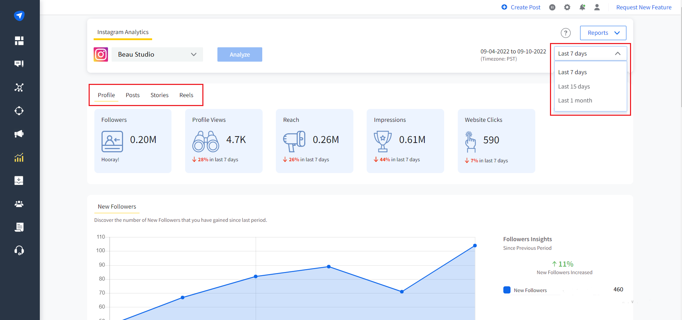The image size is (682, 320).
Task: Open the team people icon in sidebar
Action: click(x=19, y=204)
